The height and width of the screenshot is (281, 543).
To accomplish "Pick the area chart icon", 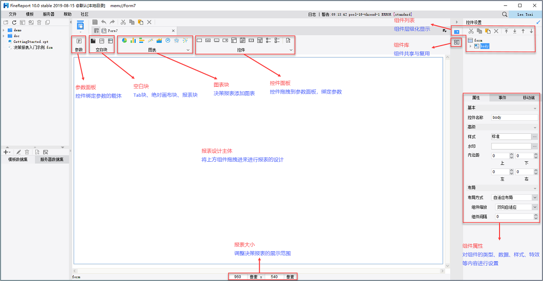I will click(x=159, y=41).
